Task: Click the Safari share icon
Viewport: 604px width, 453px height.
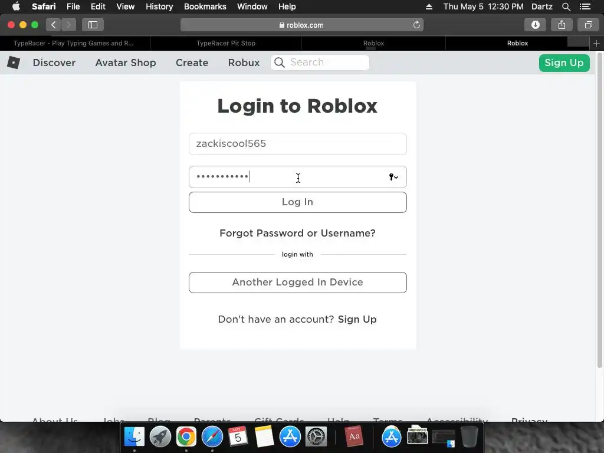Action: [562, 25]
